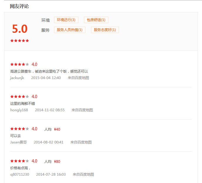Click 人均 label beside ¥80
The width and height of the screenshot is (202, 183).
tap(48, 162)
